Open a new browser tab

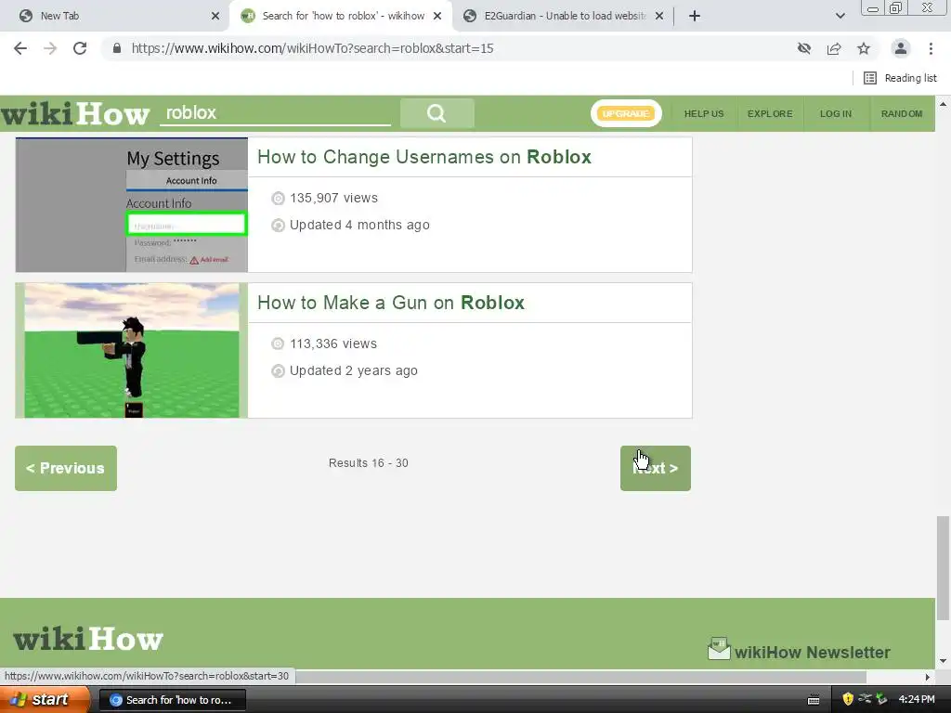(695, 16)
